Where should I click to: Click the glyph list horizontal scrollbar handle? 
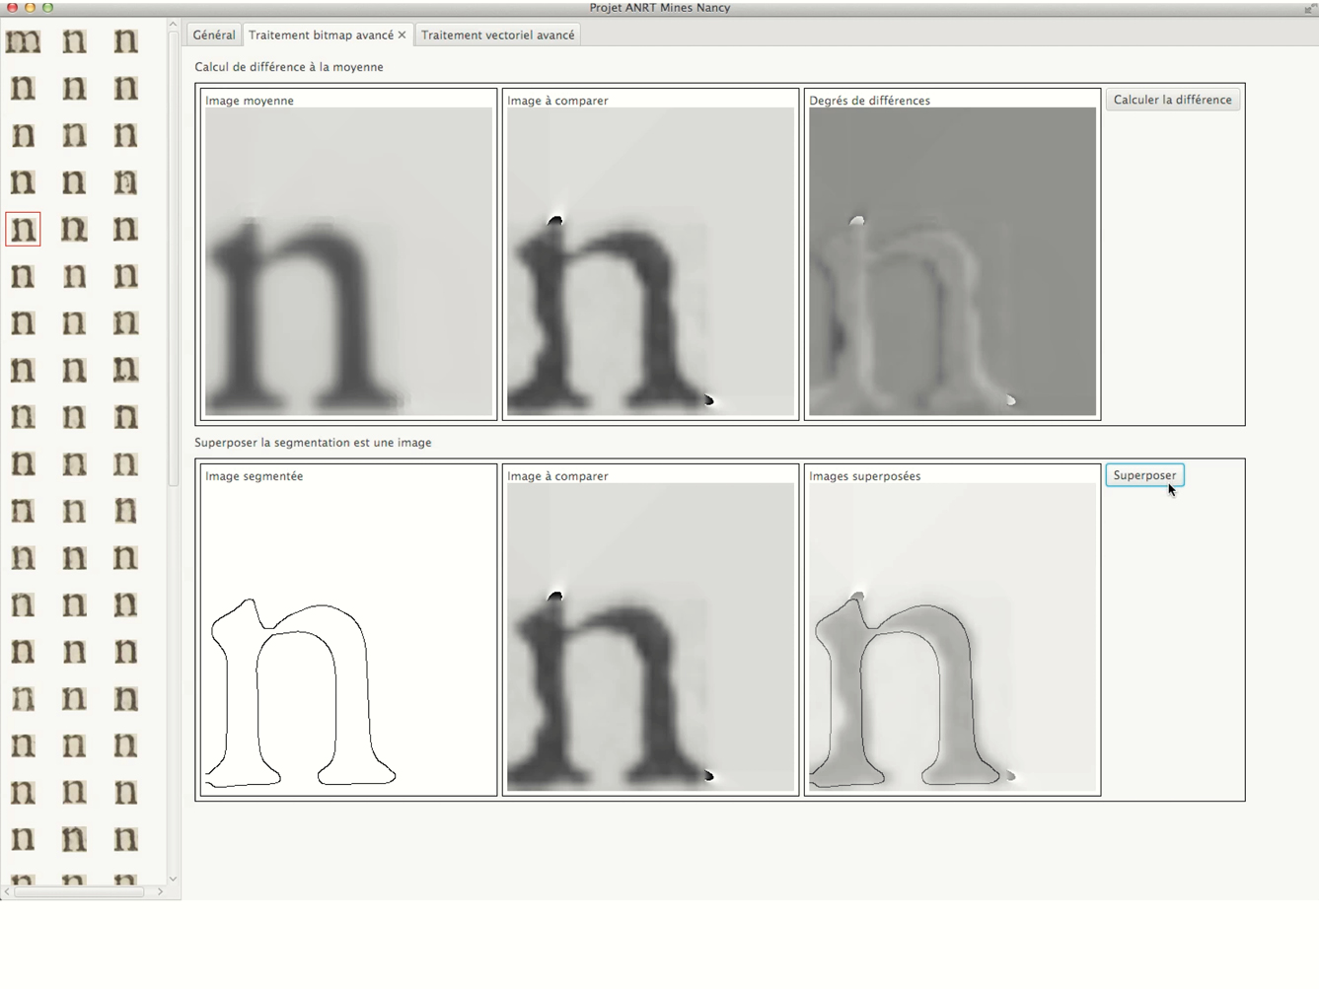(79, 891)
